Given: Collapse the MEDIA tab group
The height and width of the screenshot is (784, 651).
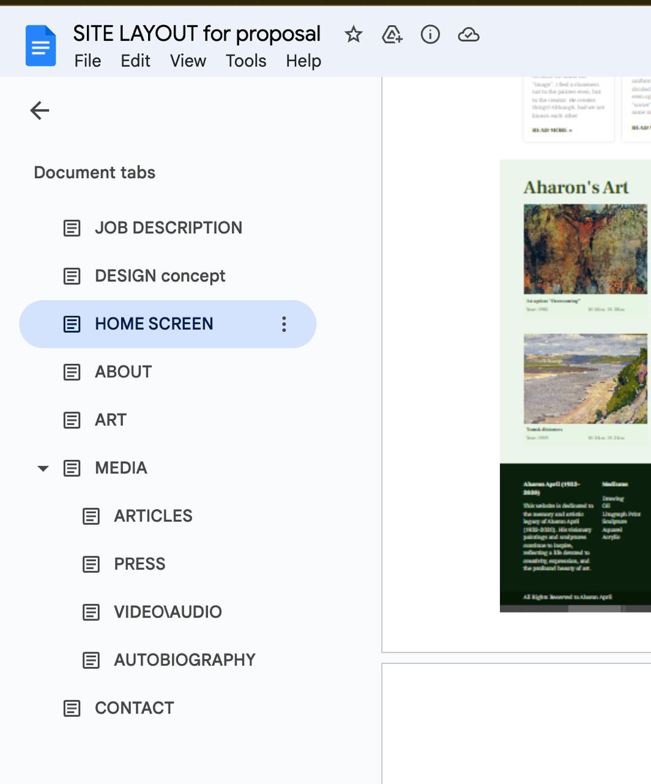Looking at the screenshot, I should [x=43, y=469].
